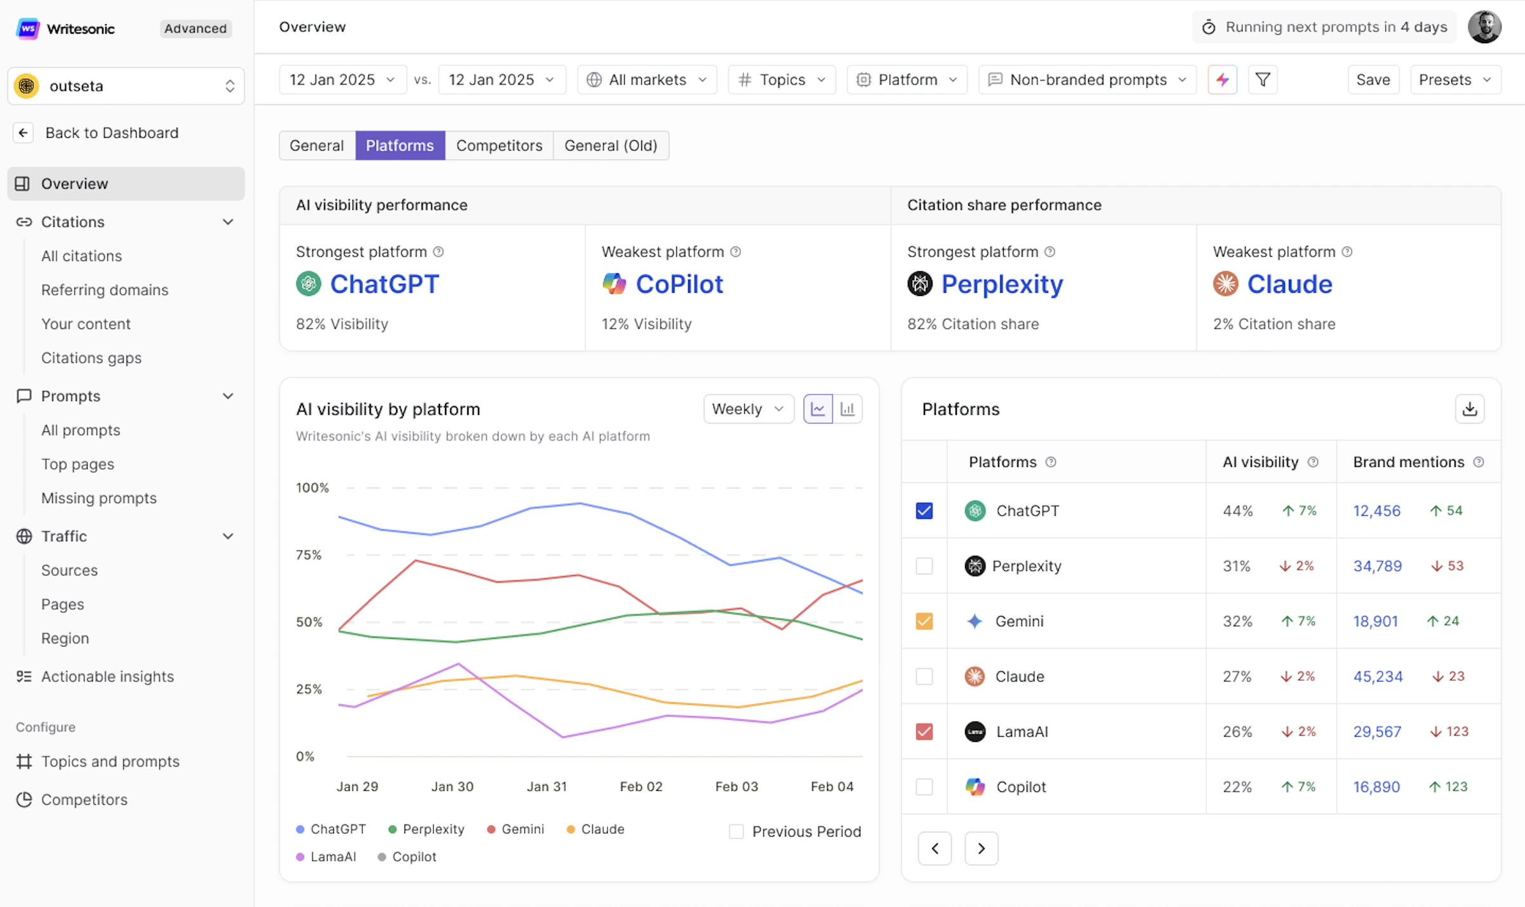Open the user profile avatar
Viewport: 1525px width, 907px height.
click(x=1484, y=27)
